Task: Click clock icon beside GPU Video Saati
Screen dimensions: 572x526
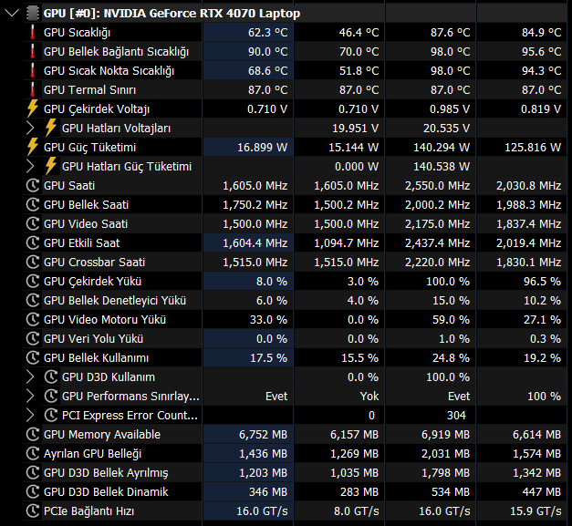Action: [x=33, y=224]
